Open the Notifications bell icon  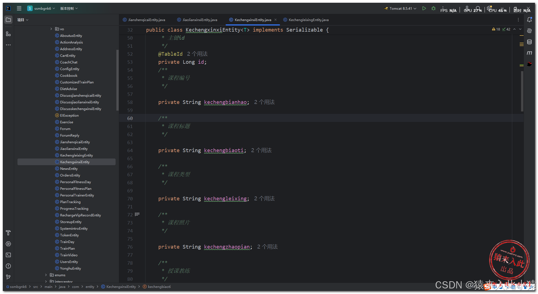[529, 20]
